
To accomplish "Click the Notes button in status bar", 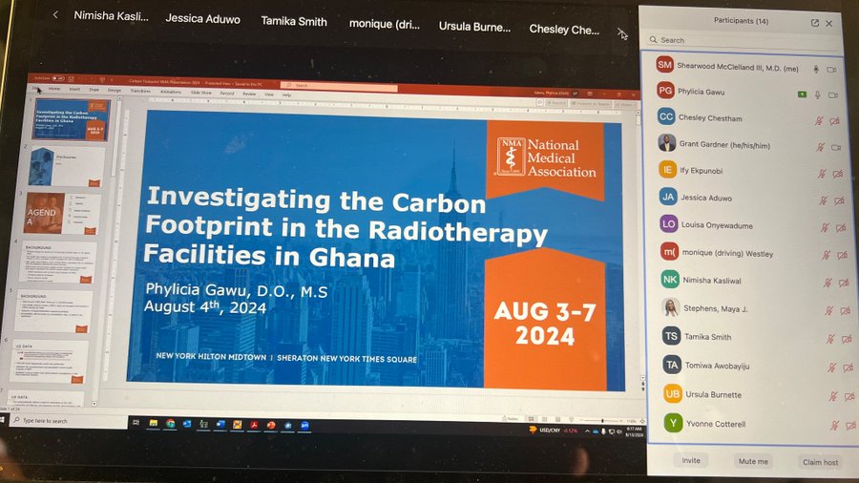I will tap(511, 418).
